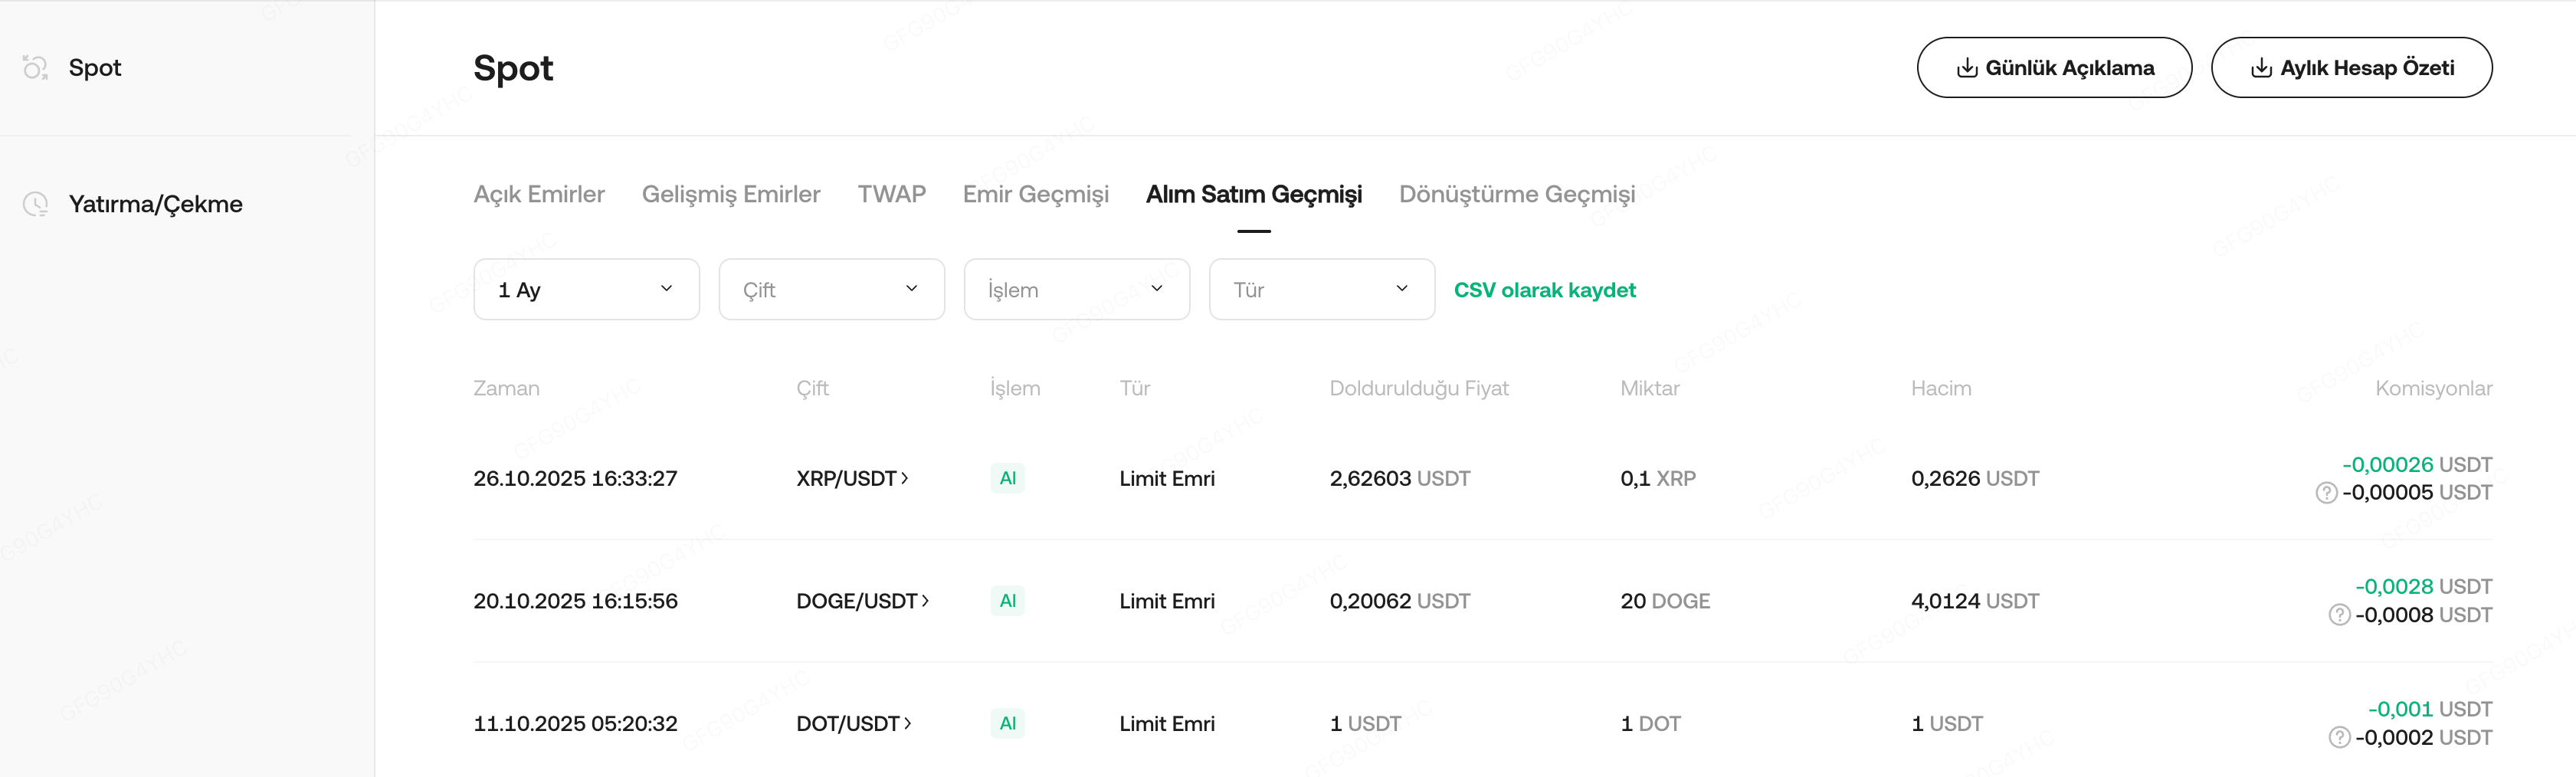
Task: Click the help icon in DOT commission row
Action: [x=2339, y=738]
